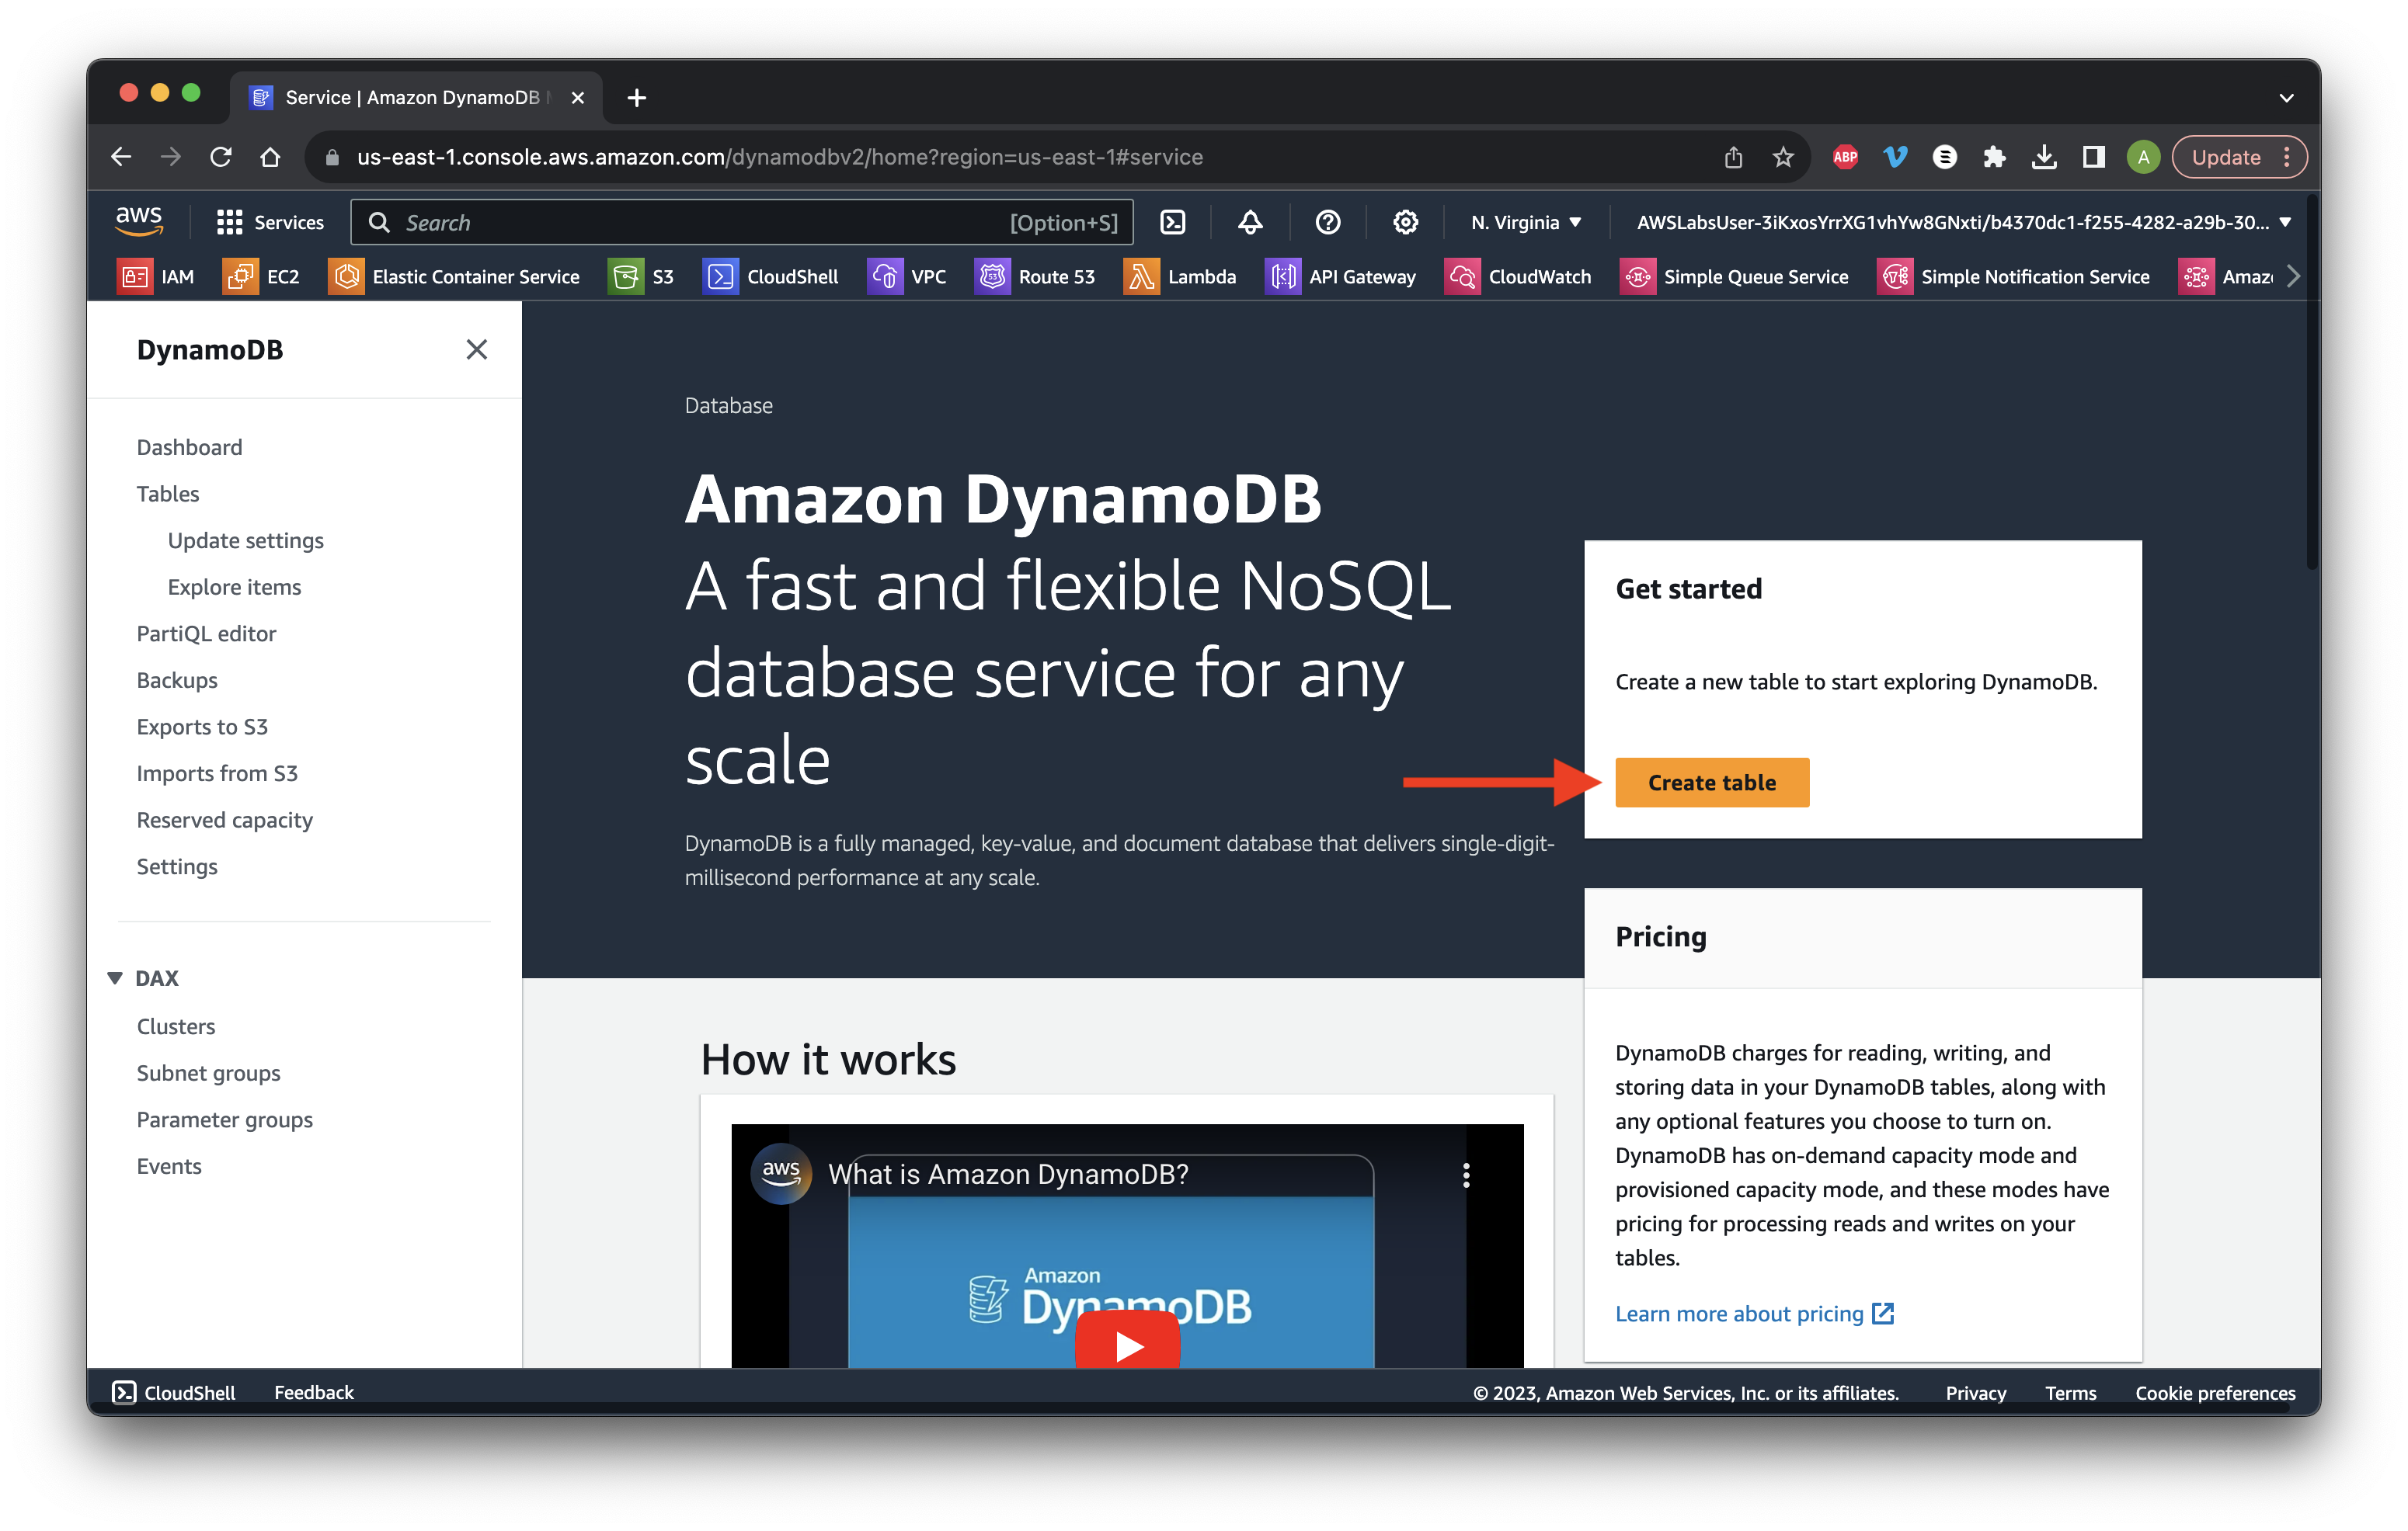Screen dimensions: 2408x1531
Task: Bookmark this page with star icon
Action: click(x=1782, y=157)
